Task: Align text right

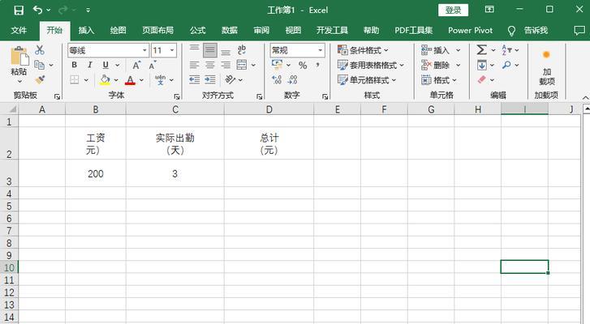Action: click(x=226, y=65)
